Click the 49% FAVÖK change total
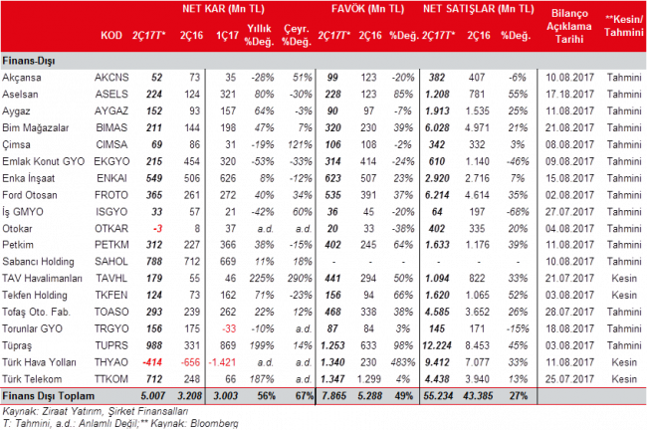 coord(404,395)
